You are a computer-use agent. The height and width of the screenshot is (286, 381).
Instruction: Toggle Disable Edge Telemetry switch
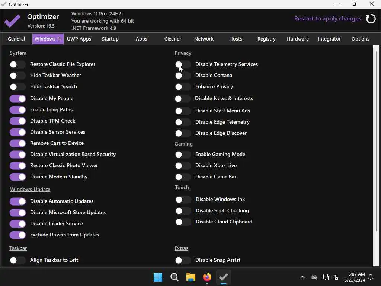tap(183, 122)
